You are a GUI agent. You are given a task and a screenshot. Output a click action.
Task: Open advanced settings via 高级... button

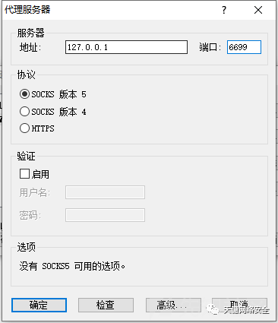(173, 305)
